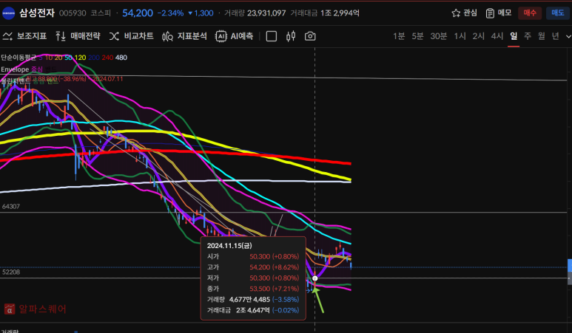This screenshot has width=572, height=333.
Task: Click the Envelope indicator label
Action: click(15, 69)
